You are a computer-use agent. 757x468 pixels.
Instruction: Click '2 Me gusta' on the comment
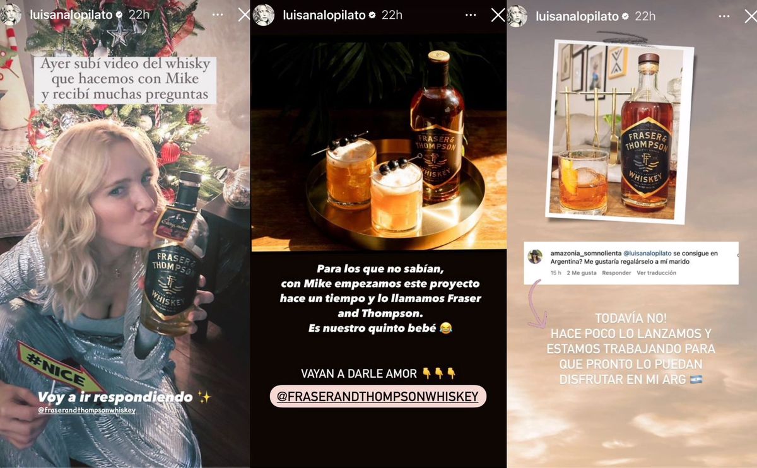pos(582,272)
